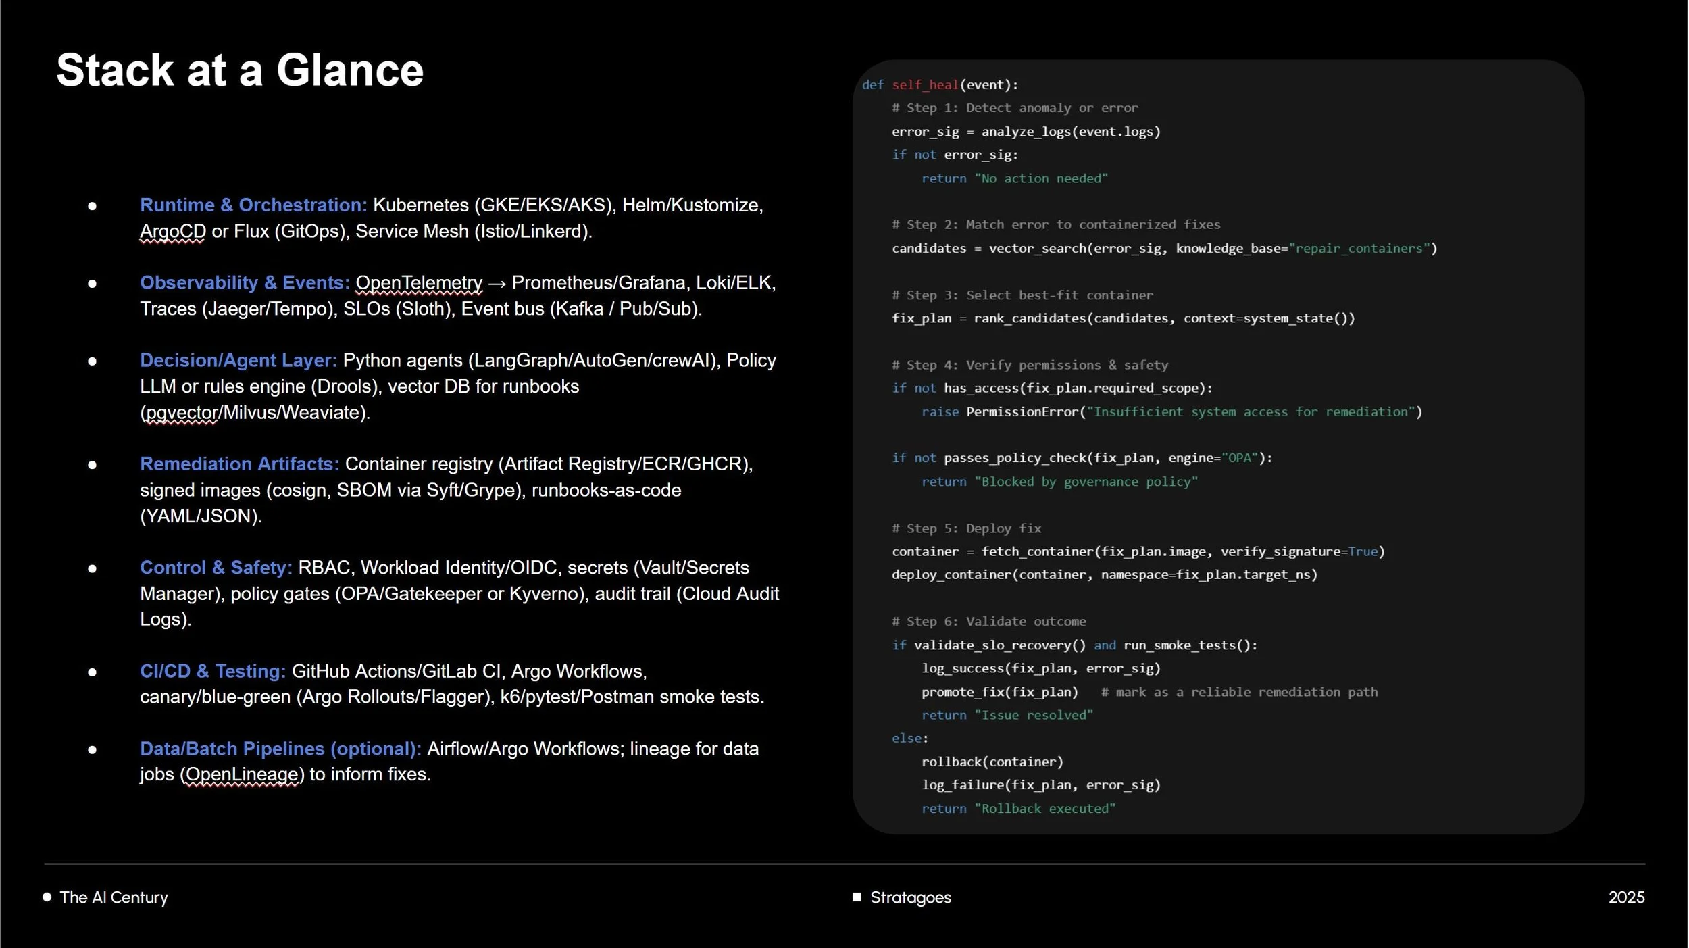Click the 'Control & Safety:' heading
This screenshot has width=1689, height=948.
[x=216, y=568]
